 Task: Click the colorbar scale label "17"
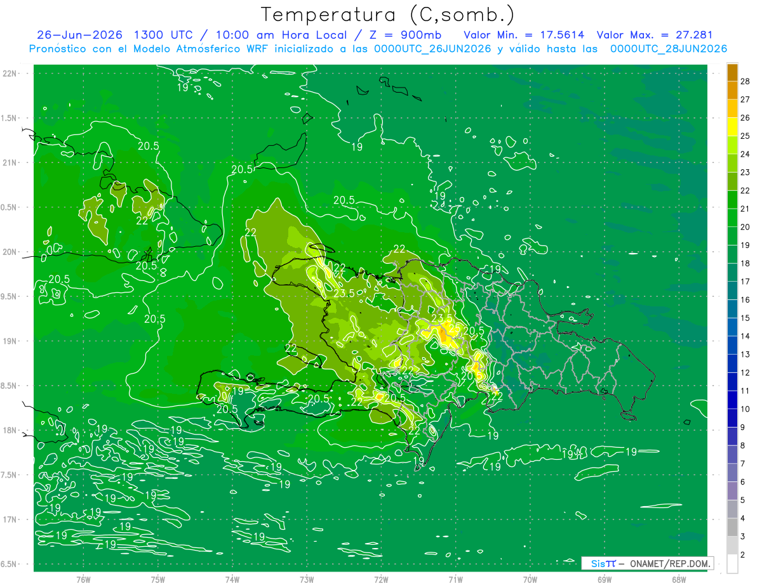(x=745, y=281)
